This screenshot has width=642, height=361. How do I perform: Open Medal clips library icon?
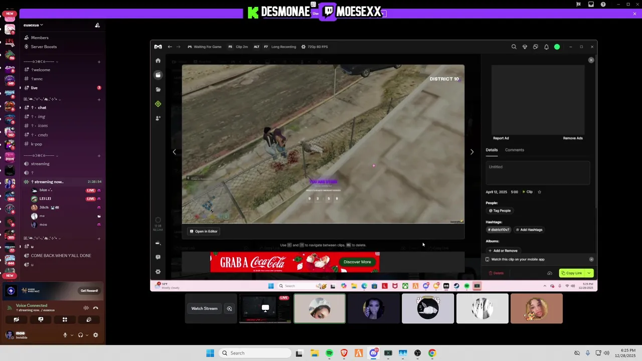tap(158, 75)
